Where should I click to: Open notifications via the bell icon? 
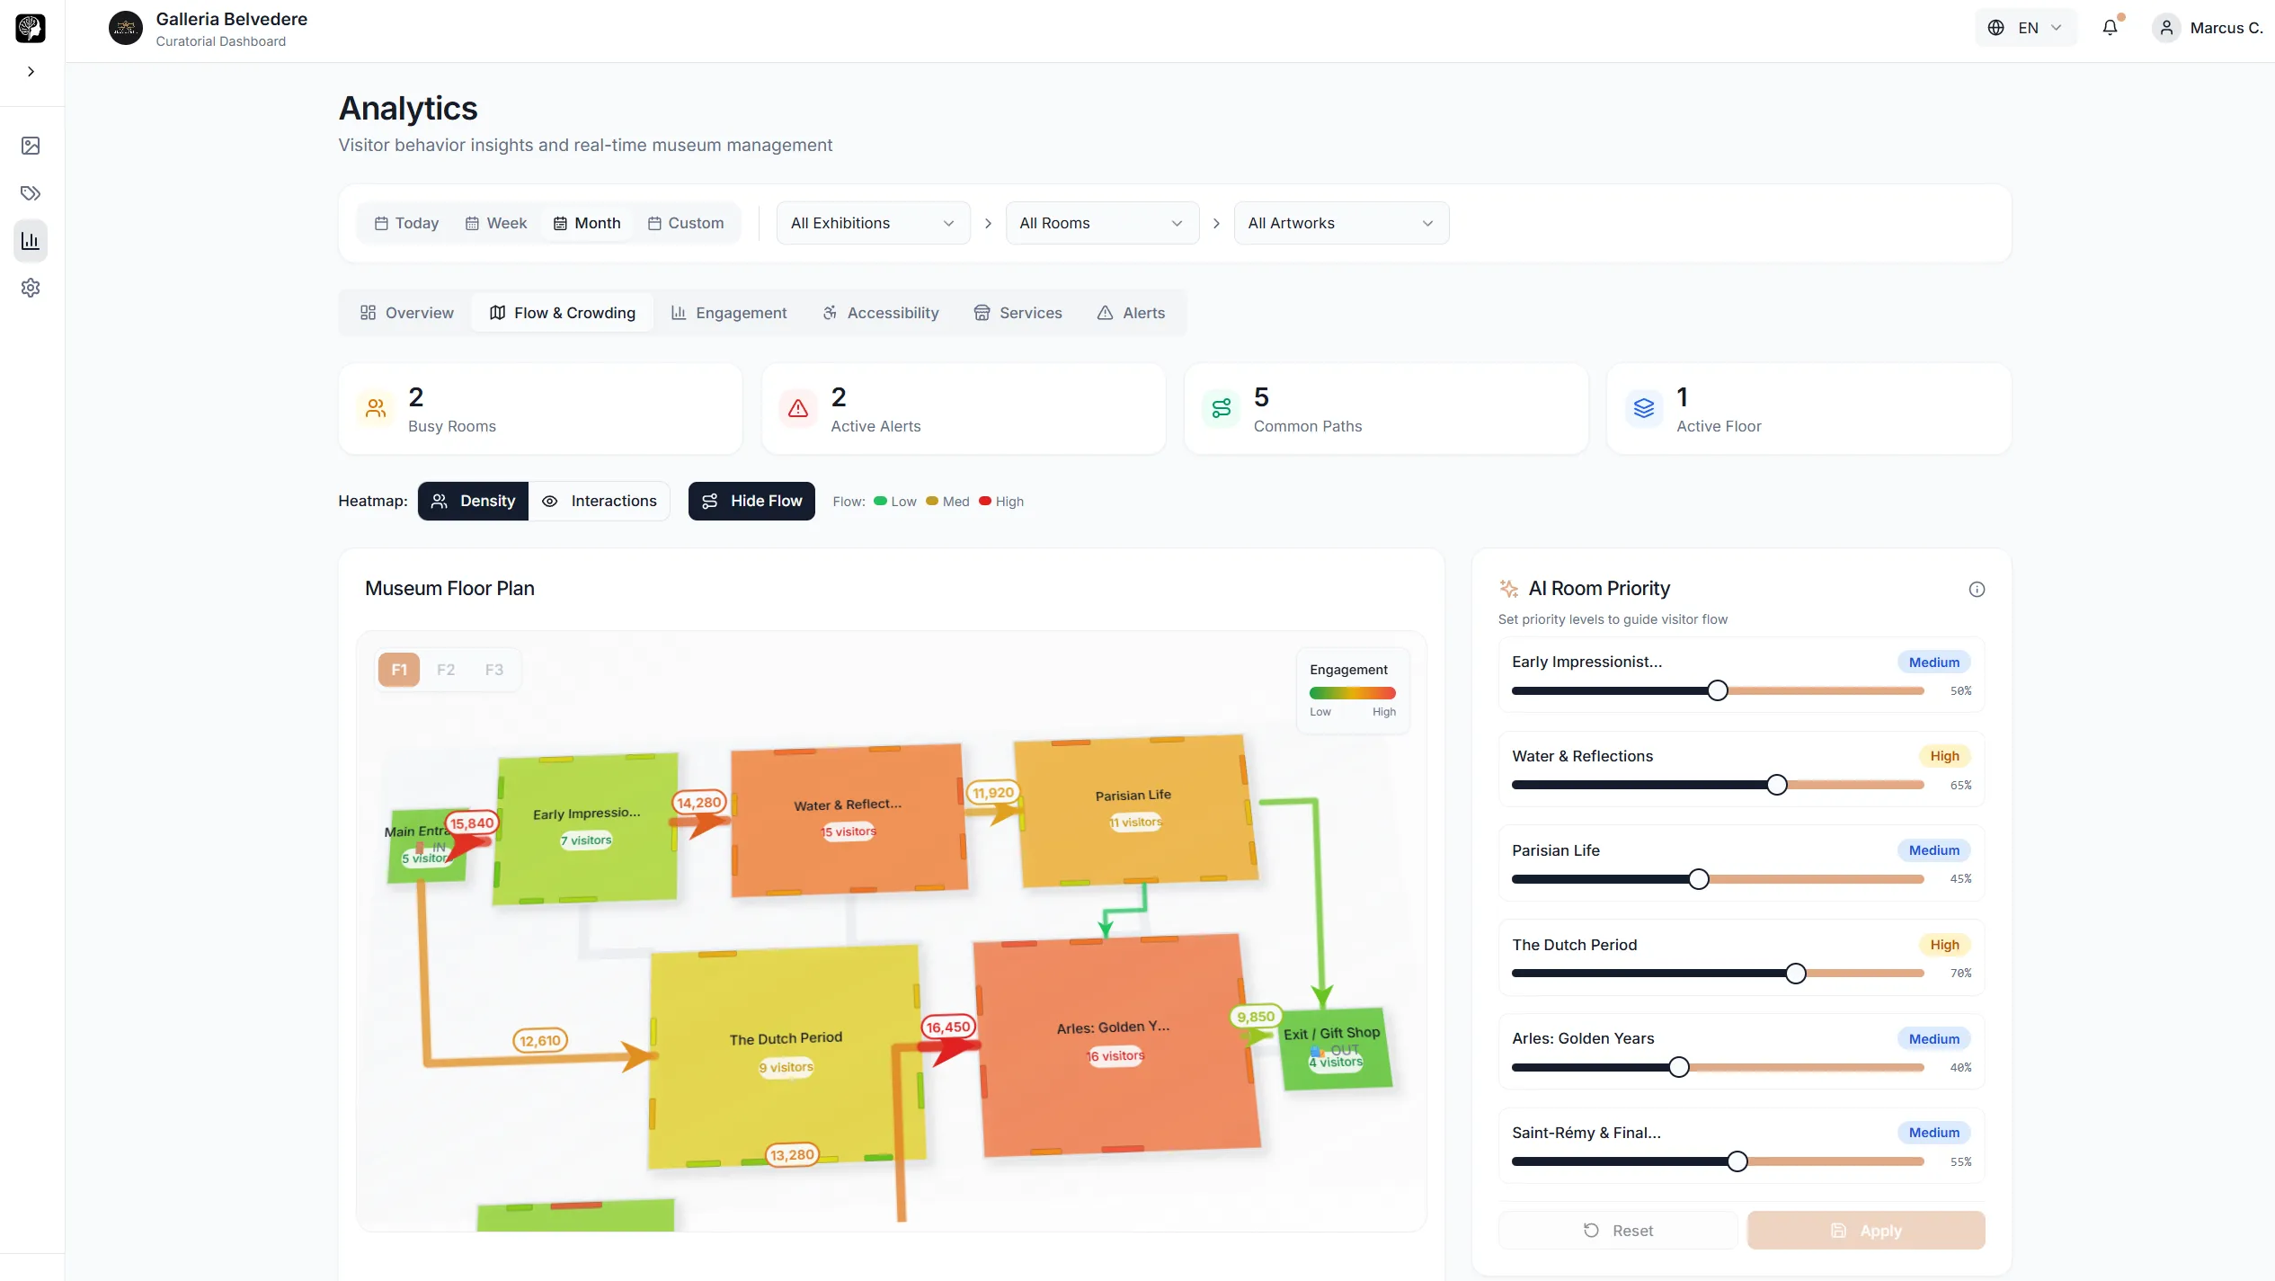2111,27
